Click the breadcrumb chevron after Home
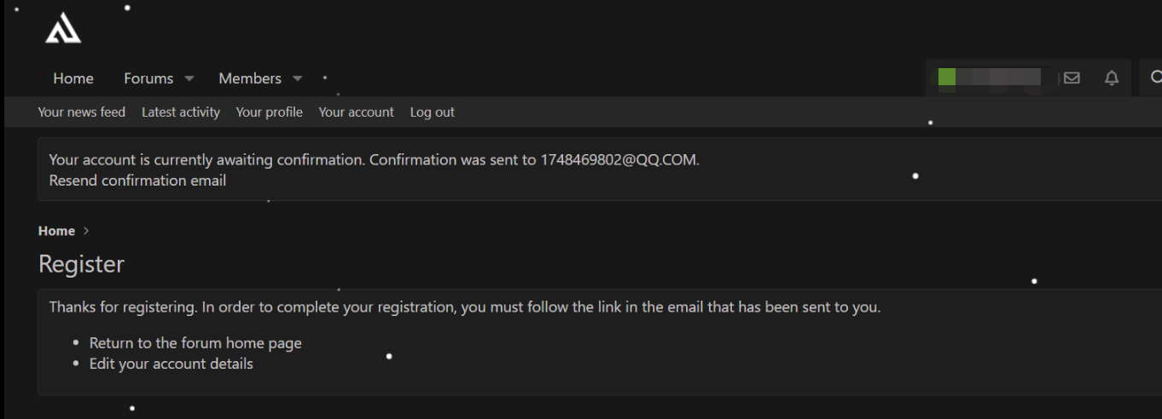1162x419 pixels. 86,231
